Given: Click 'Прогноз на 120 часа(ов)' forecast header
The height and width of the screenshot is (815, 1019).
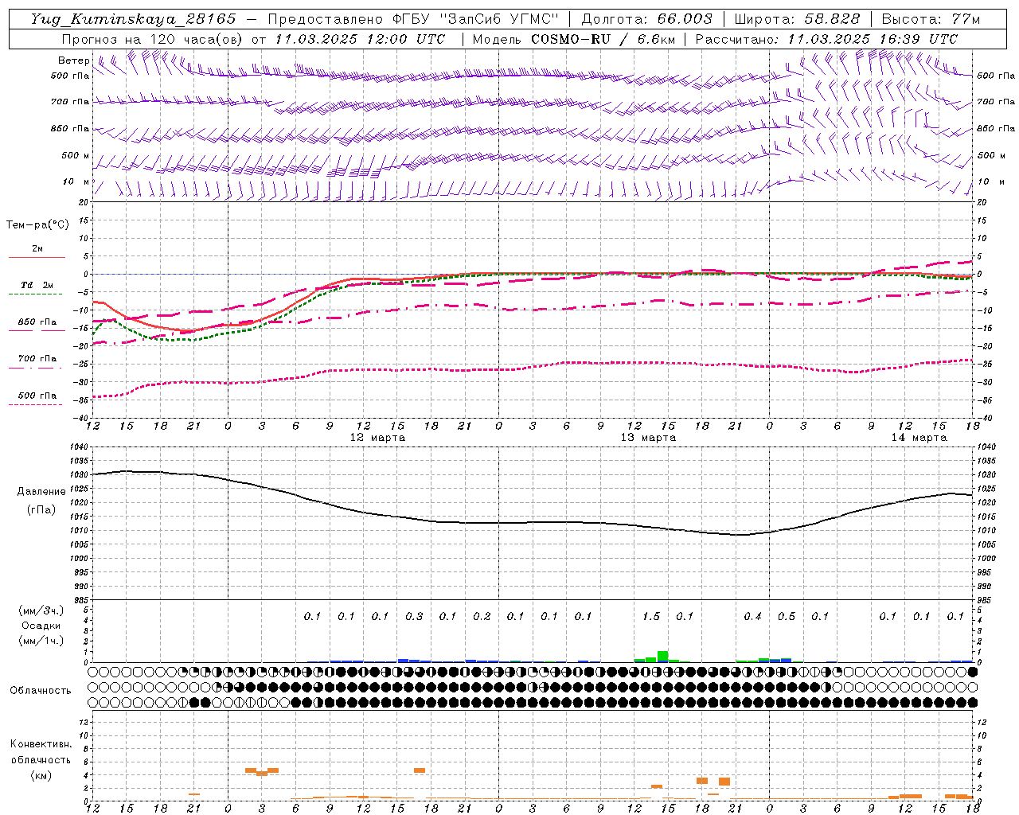Looking at the screenshot, I should pyautogui.click(x=153, y=39).
